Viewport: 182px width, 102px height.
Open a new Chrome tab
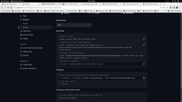click(164, 4)
